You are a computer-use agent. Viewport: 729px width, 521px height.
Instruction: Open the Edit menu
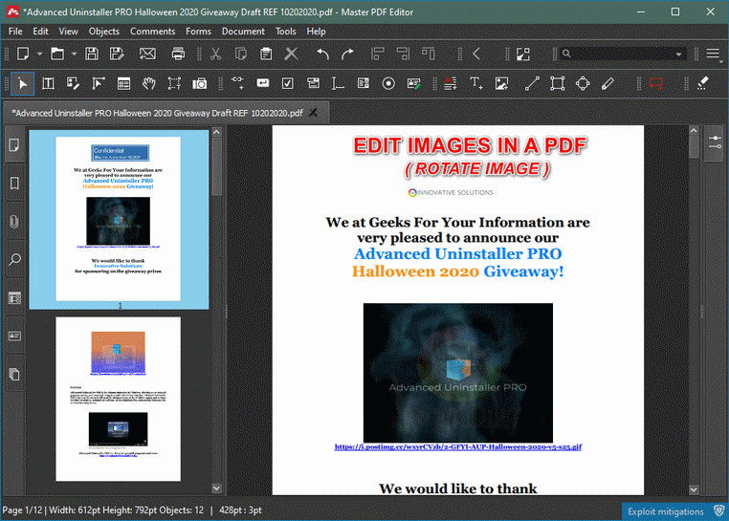point(40,32)
